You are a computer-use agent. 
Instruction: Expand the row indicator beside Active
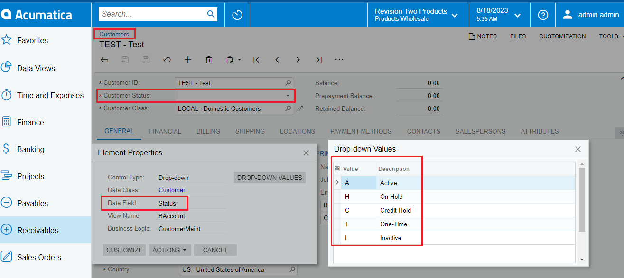click(x=337, y=183)
